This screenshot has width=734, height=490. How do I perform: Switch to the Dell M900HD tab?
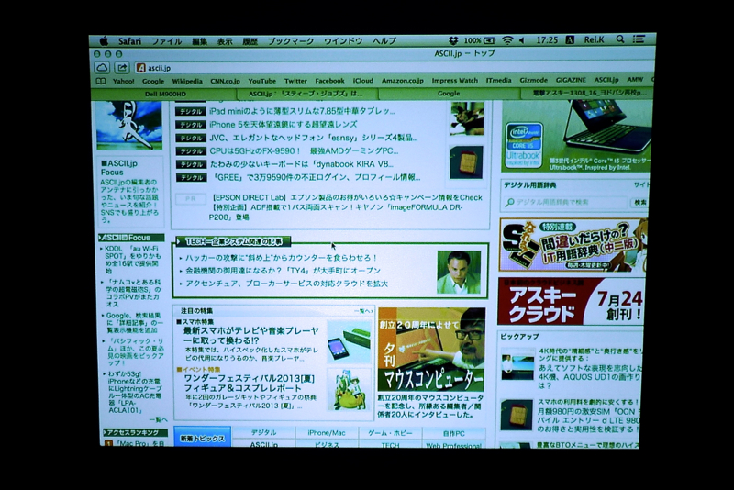click(165, 94)
